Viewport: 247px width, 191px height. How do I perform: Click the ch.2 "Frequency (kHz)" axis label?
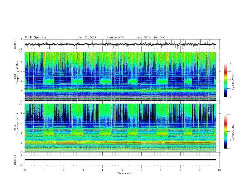coord(17,124)
